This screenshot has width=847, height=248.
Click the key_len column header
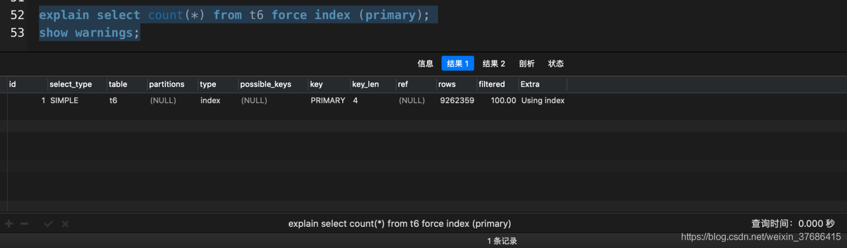point(365,84)
